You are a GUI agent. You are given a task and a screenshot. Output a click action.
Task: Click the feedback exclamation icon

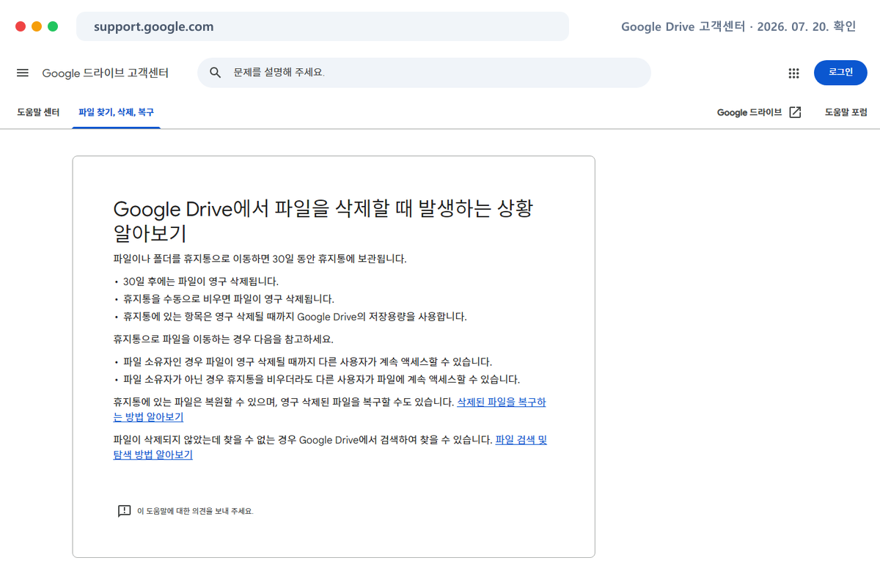[124, 511]
